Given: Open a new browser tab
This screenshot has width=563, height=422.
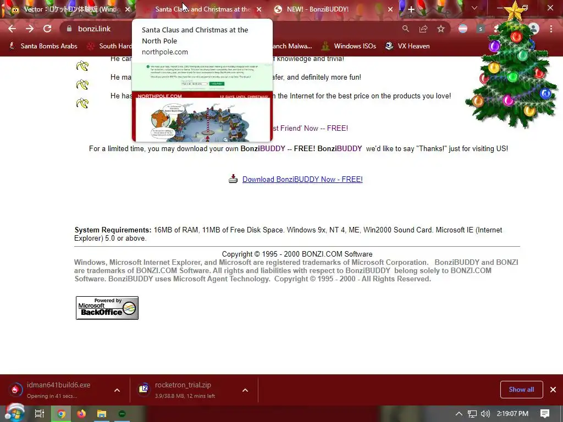Looking at the screenshot, I should [411, 9].
